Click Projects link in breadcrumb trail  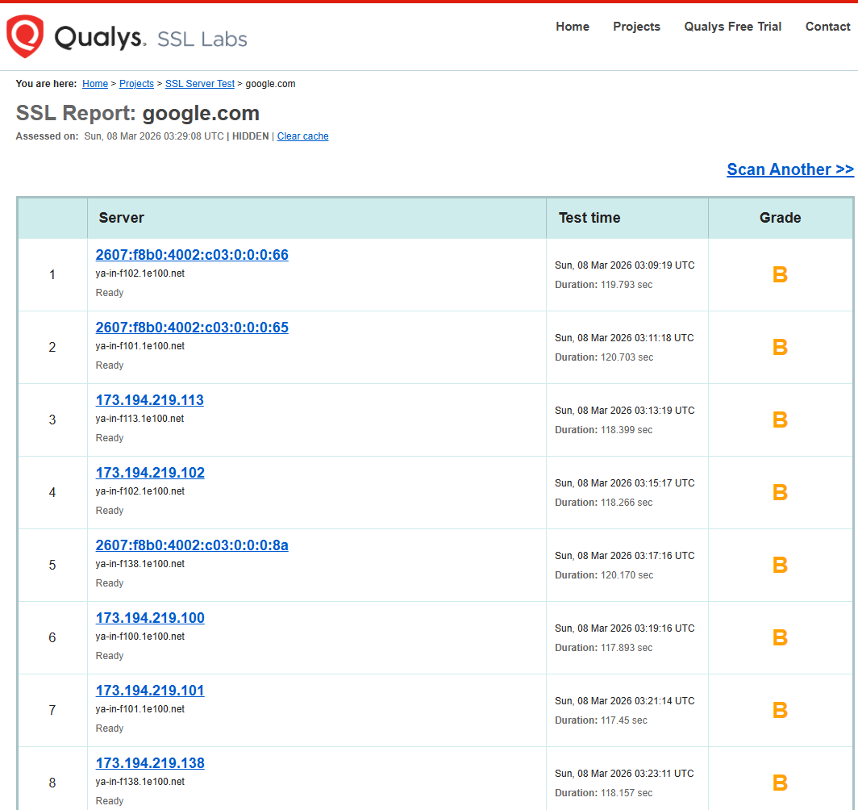pyautogui.click(x=136, y=84)
